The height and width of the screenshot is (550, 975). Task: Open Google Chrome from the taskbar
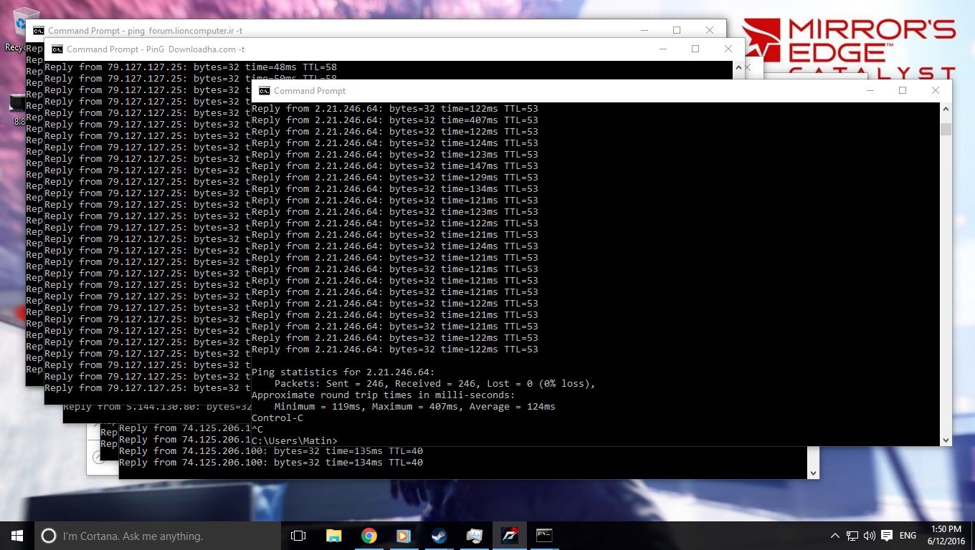point(368,536)
